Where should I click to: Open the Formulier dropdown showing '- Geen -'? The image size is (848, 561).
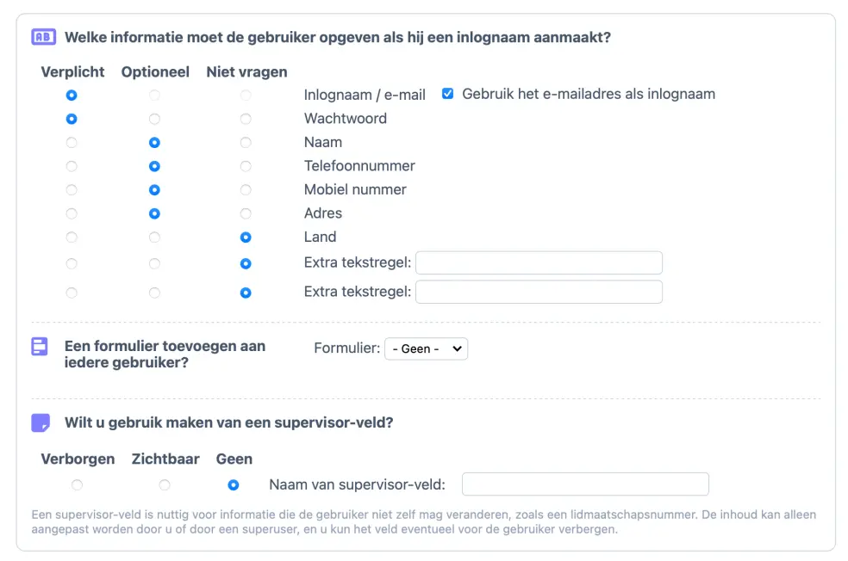click(x=426, y=348)
